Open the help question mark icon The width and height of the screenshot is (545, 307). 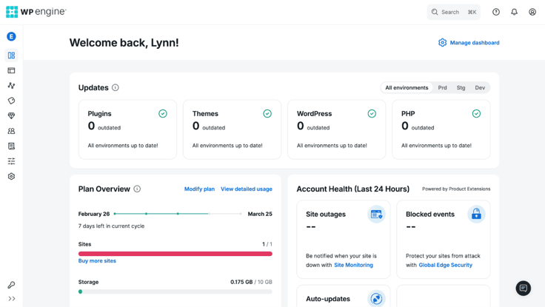click(x=496, y=12)
